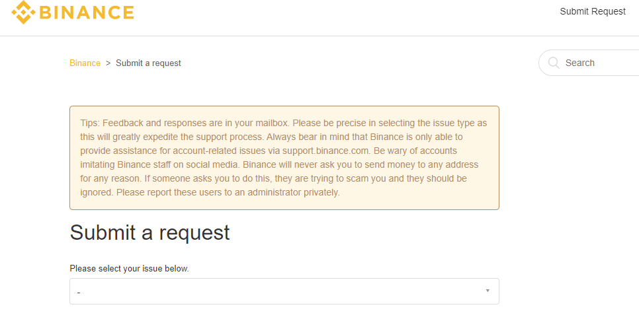Click the magnifying glass search icon
Screen dimensions: 639x319
554,63
